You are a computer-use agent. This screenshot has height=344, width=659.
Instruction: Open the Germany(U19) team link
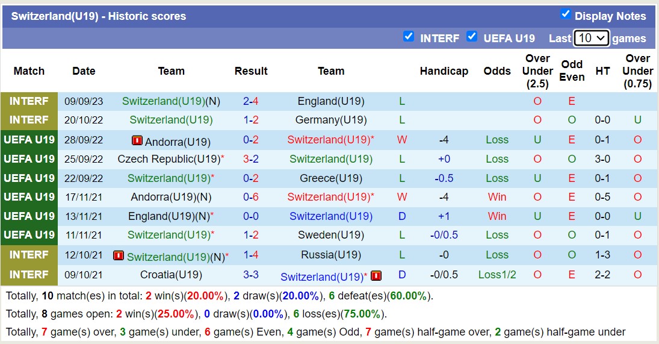(x=331, y=120)
